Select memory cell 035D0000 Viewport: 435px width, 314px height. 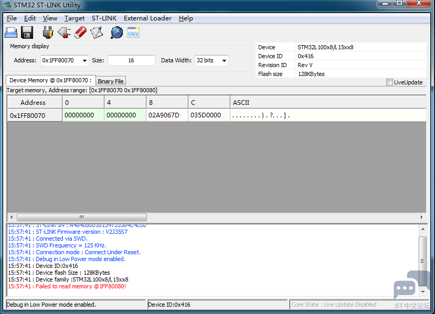(209, 115)
